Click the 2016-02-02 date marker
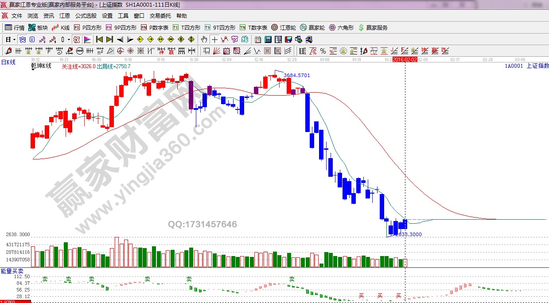Image resolution: width=549 pixels, height=303 pixels. 405,59
